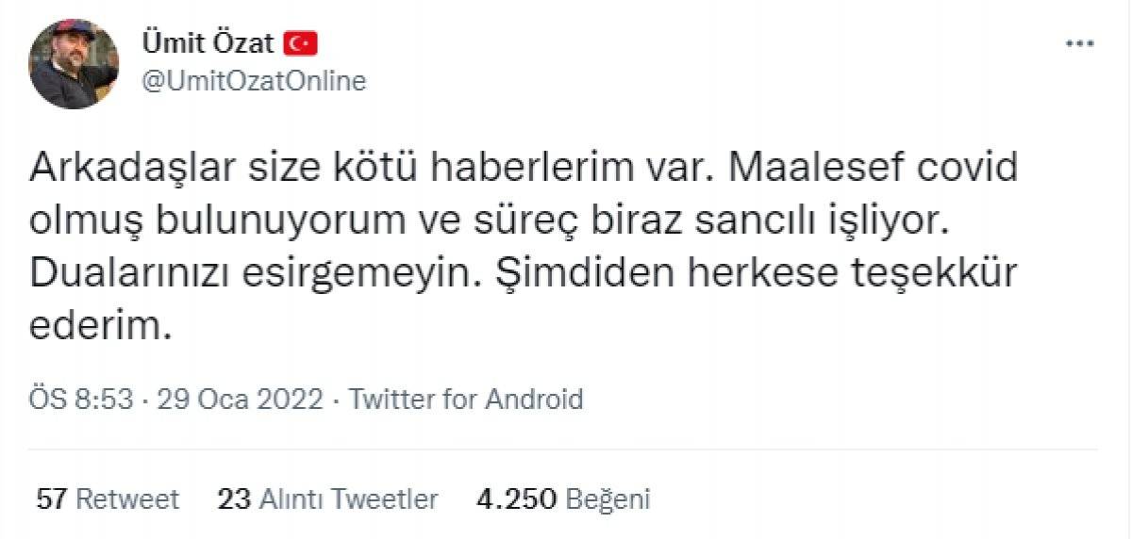Click Ümit Özat's profile avatar photo
This screenshot has height=539, width=1132.
[74, 64]
